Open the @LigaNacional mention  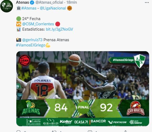[x=53, y=8]
